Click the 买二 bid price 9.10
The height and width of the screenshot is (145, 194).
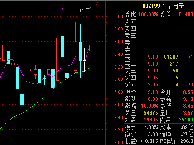[153, 64]
